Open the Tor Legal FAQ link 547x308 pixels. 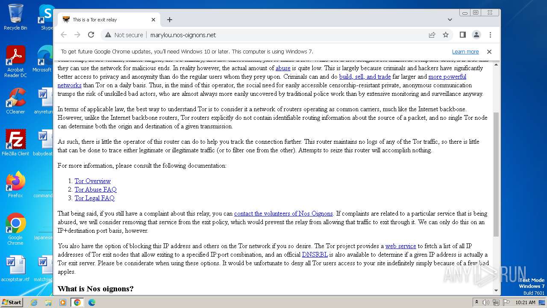94,198
